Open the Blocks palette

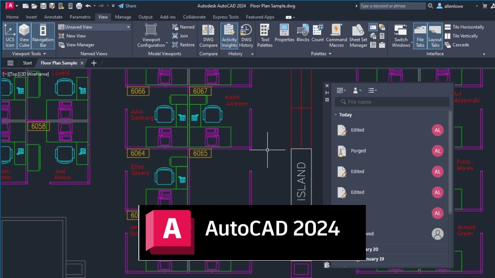303,33
